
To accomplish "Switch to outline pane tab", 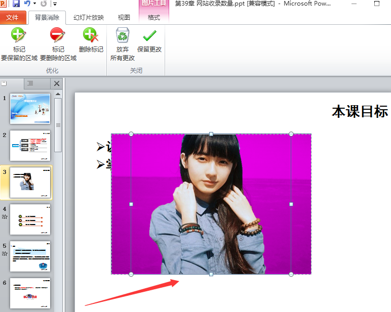I will 30,83.
